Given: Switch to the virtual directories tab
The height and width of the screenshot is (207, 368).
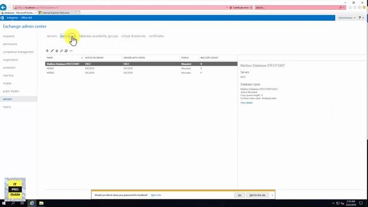Looking at the screenshot, I should [133, 36].
